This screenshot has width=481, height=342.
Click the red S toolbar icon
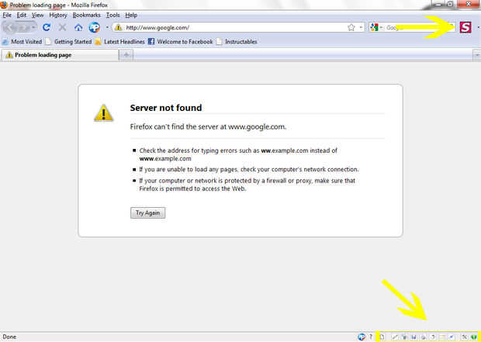point(465,27)
